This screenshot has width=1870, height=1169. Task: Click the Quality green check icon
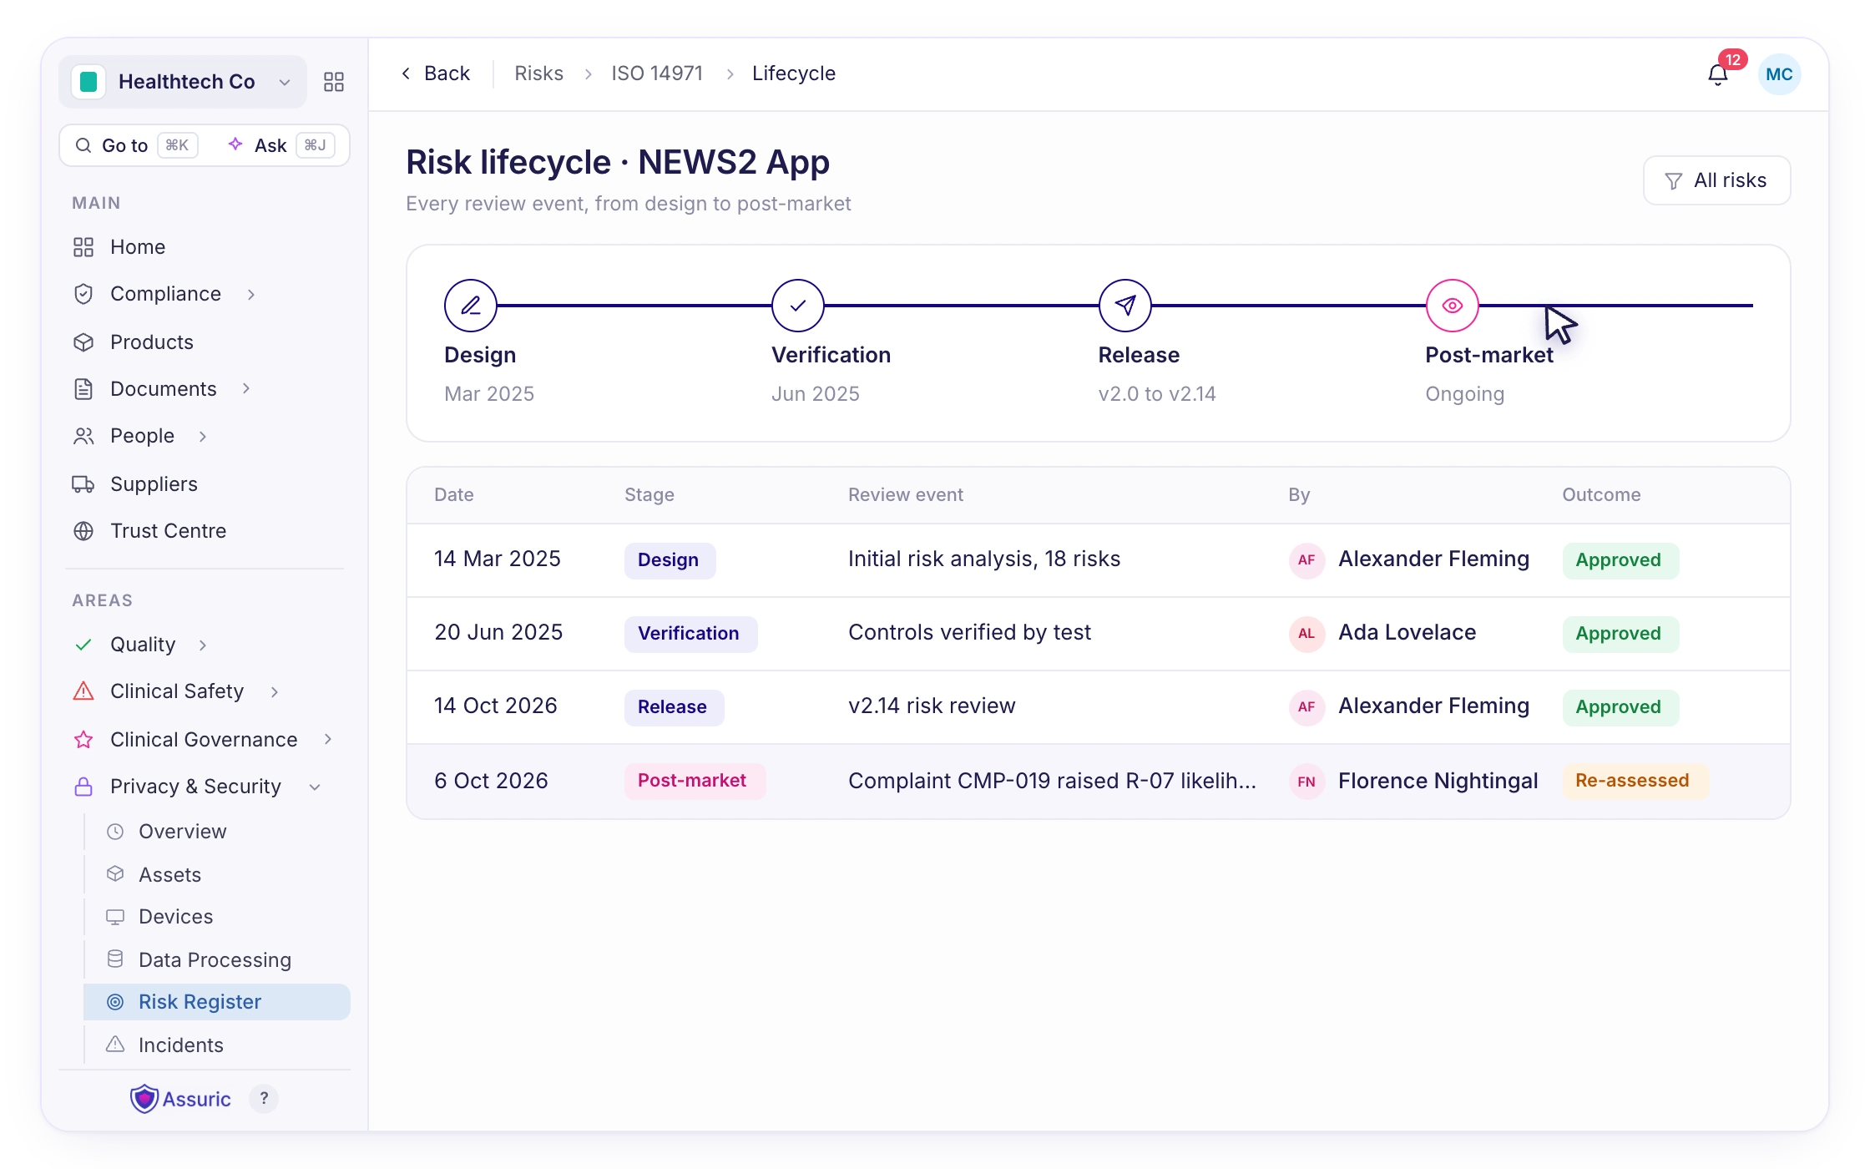coord(83,645)
